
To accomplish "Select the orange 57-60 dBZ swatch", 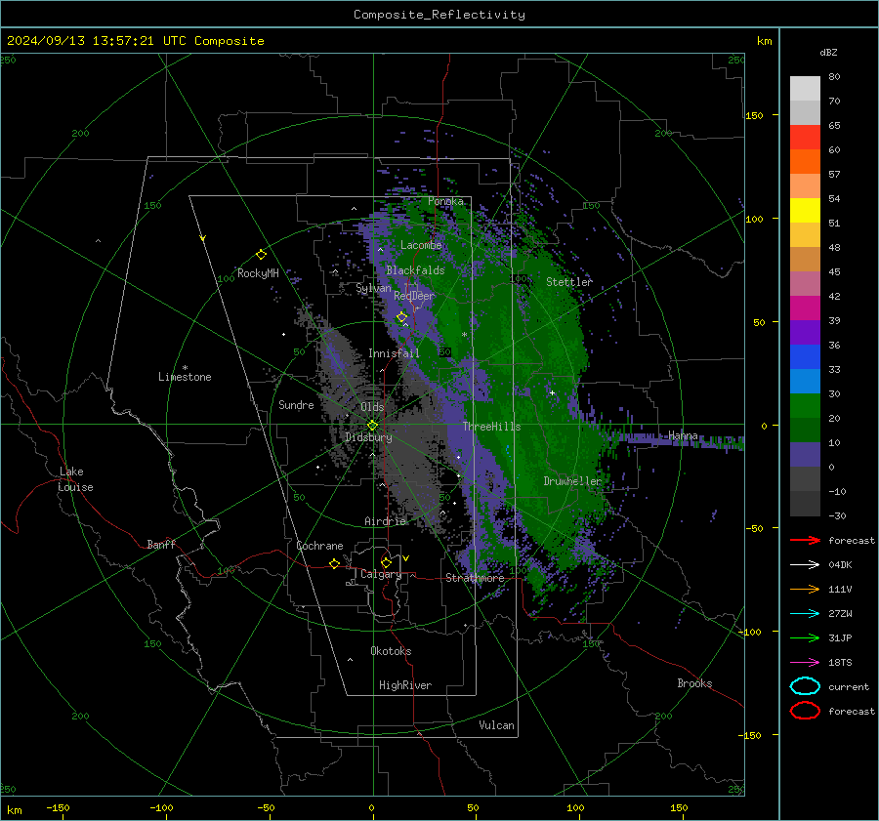I will (x=805, y=162).
